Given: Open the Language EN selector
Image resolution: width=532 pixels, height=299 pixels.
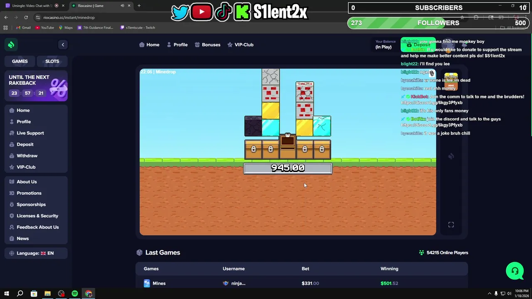Looking at the screenshot, I should [x=35, y=253].
